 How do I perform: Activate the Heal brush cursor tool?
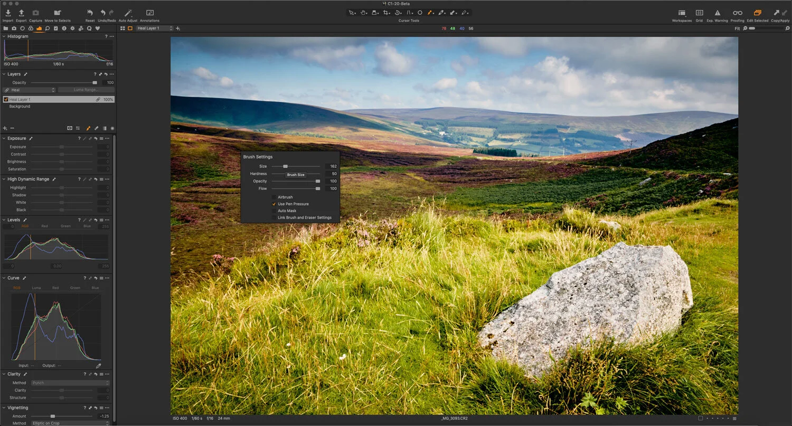click(430, 12)
